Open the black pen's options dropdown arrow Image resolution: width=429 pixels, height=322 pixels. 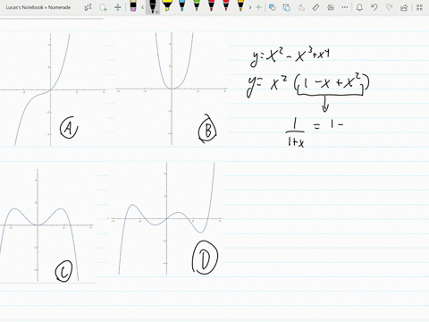coord(157,12)
